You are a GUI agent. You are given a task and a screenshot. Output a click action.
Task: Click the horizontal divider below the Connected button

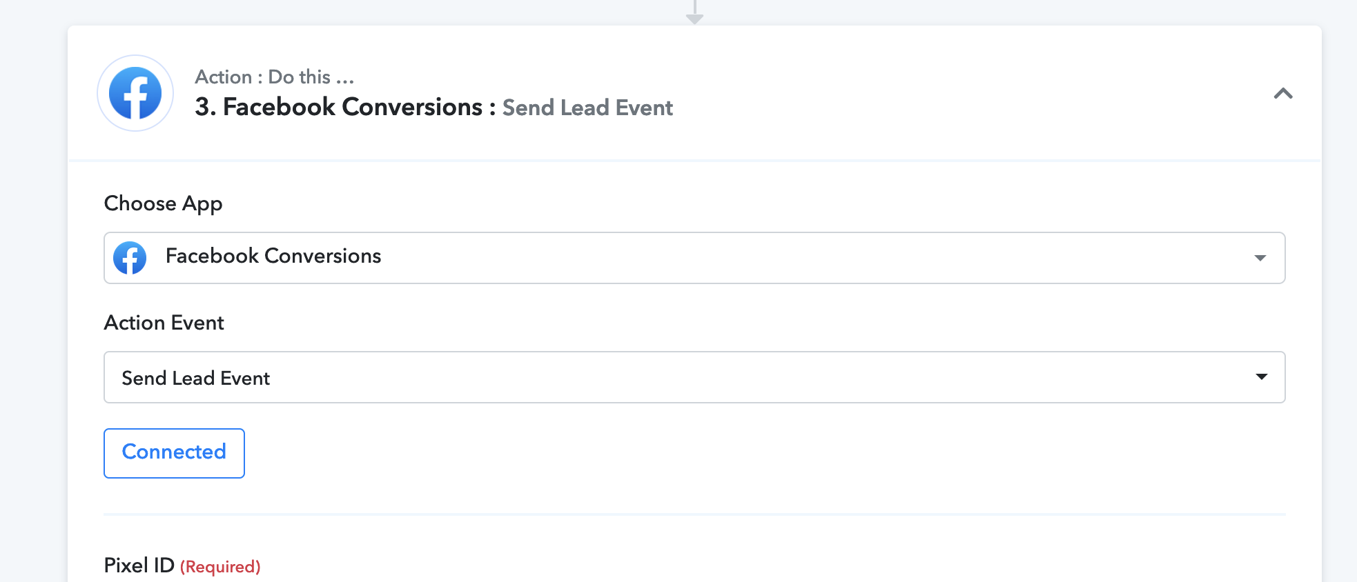pyautogui.click(x=694, y=514)
